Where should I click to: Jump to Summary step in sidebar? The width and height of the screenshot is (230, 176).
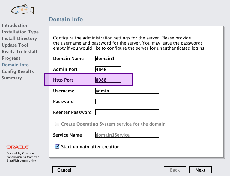tap(12, 78)
